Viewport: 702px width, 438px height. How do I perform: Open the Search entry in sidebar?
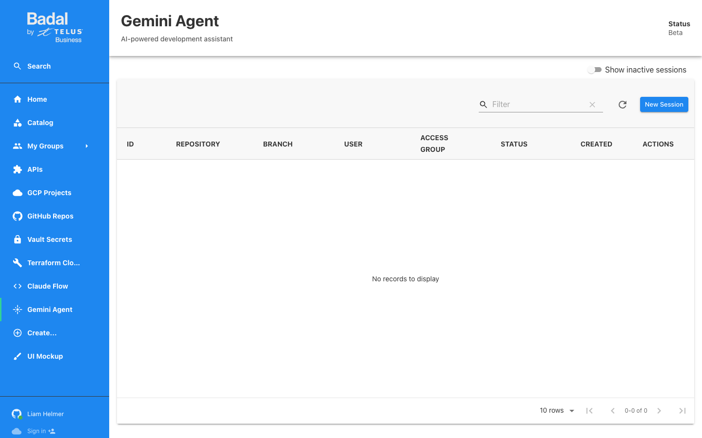pyautogui.click(x=55, y=66)
